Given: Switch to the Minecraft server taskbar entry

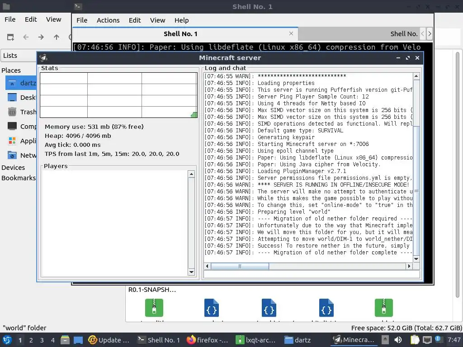Looking at the screenshot, I should click(x=354, y=340).
